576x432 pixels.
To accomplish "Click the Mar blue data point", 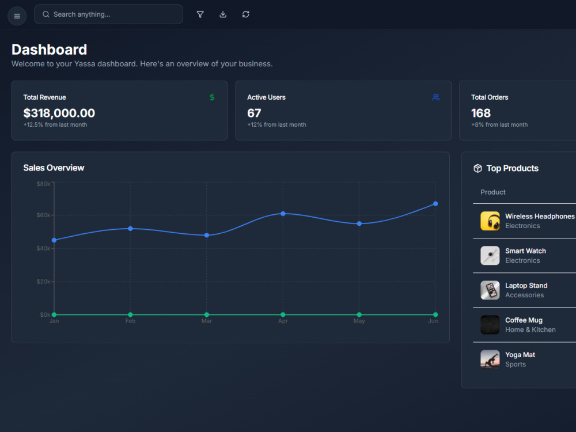I will point(207,235).
